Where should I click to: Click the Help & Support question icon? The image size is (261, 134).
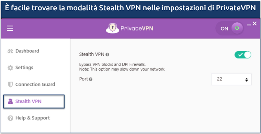point(10,118)
